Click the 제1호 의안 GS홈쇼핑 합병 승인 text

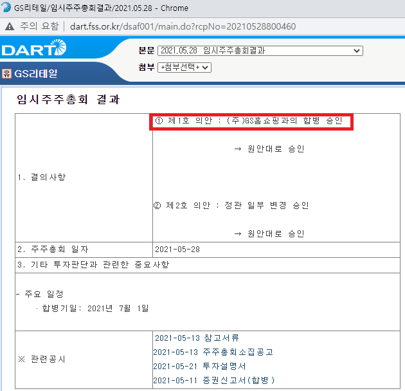[x=249, y=121]
